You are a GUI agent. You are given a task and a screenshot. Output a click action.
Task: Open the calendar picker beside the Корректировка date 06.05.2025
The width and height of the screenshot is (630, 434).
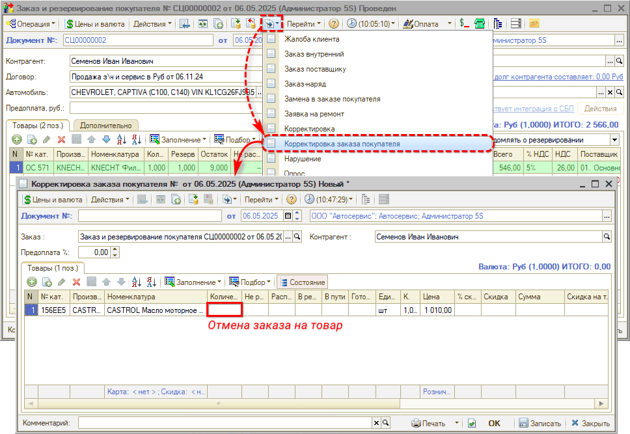[x=297, y=216]
